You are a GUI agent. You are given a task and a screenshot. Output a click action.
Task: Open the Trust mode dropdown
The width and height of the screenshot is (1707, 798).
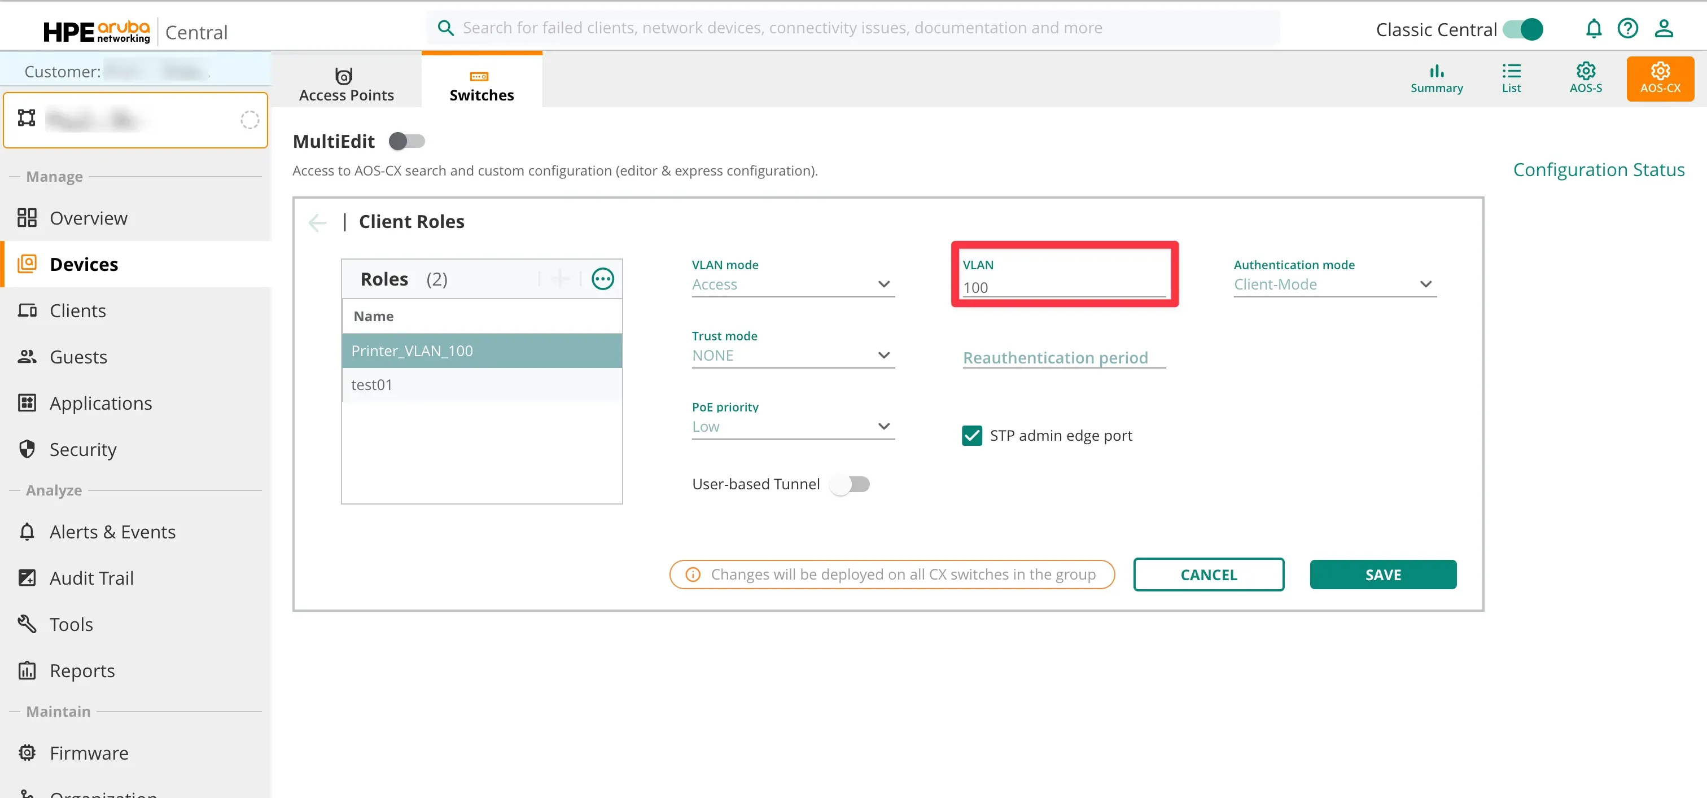click(793, 356)
